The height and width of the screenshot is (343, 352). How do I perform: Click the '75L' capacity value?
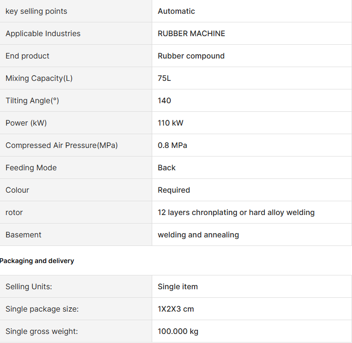pos(164,78)
